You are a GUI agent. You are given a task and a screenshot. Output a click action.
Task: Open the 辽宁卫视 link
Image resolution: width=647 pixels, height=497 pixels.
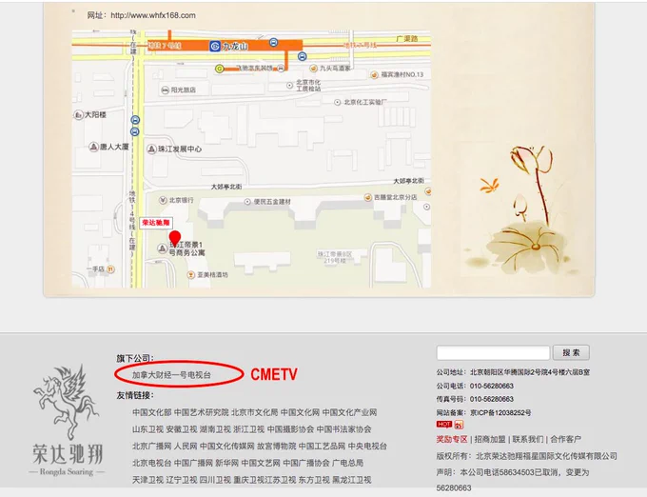tap(182, 480)
